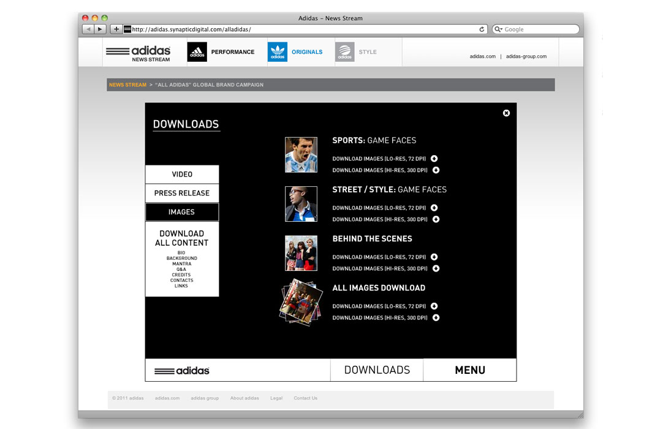Close the Downloads panel with X icon

tap(506, 113)
